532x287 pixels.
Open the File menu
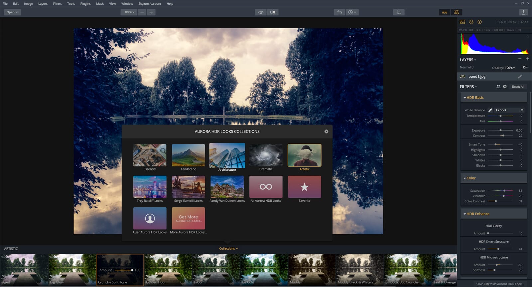pos(5,4)
